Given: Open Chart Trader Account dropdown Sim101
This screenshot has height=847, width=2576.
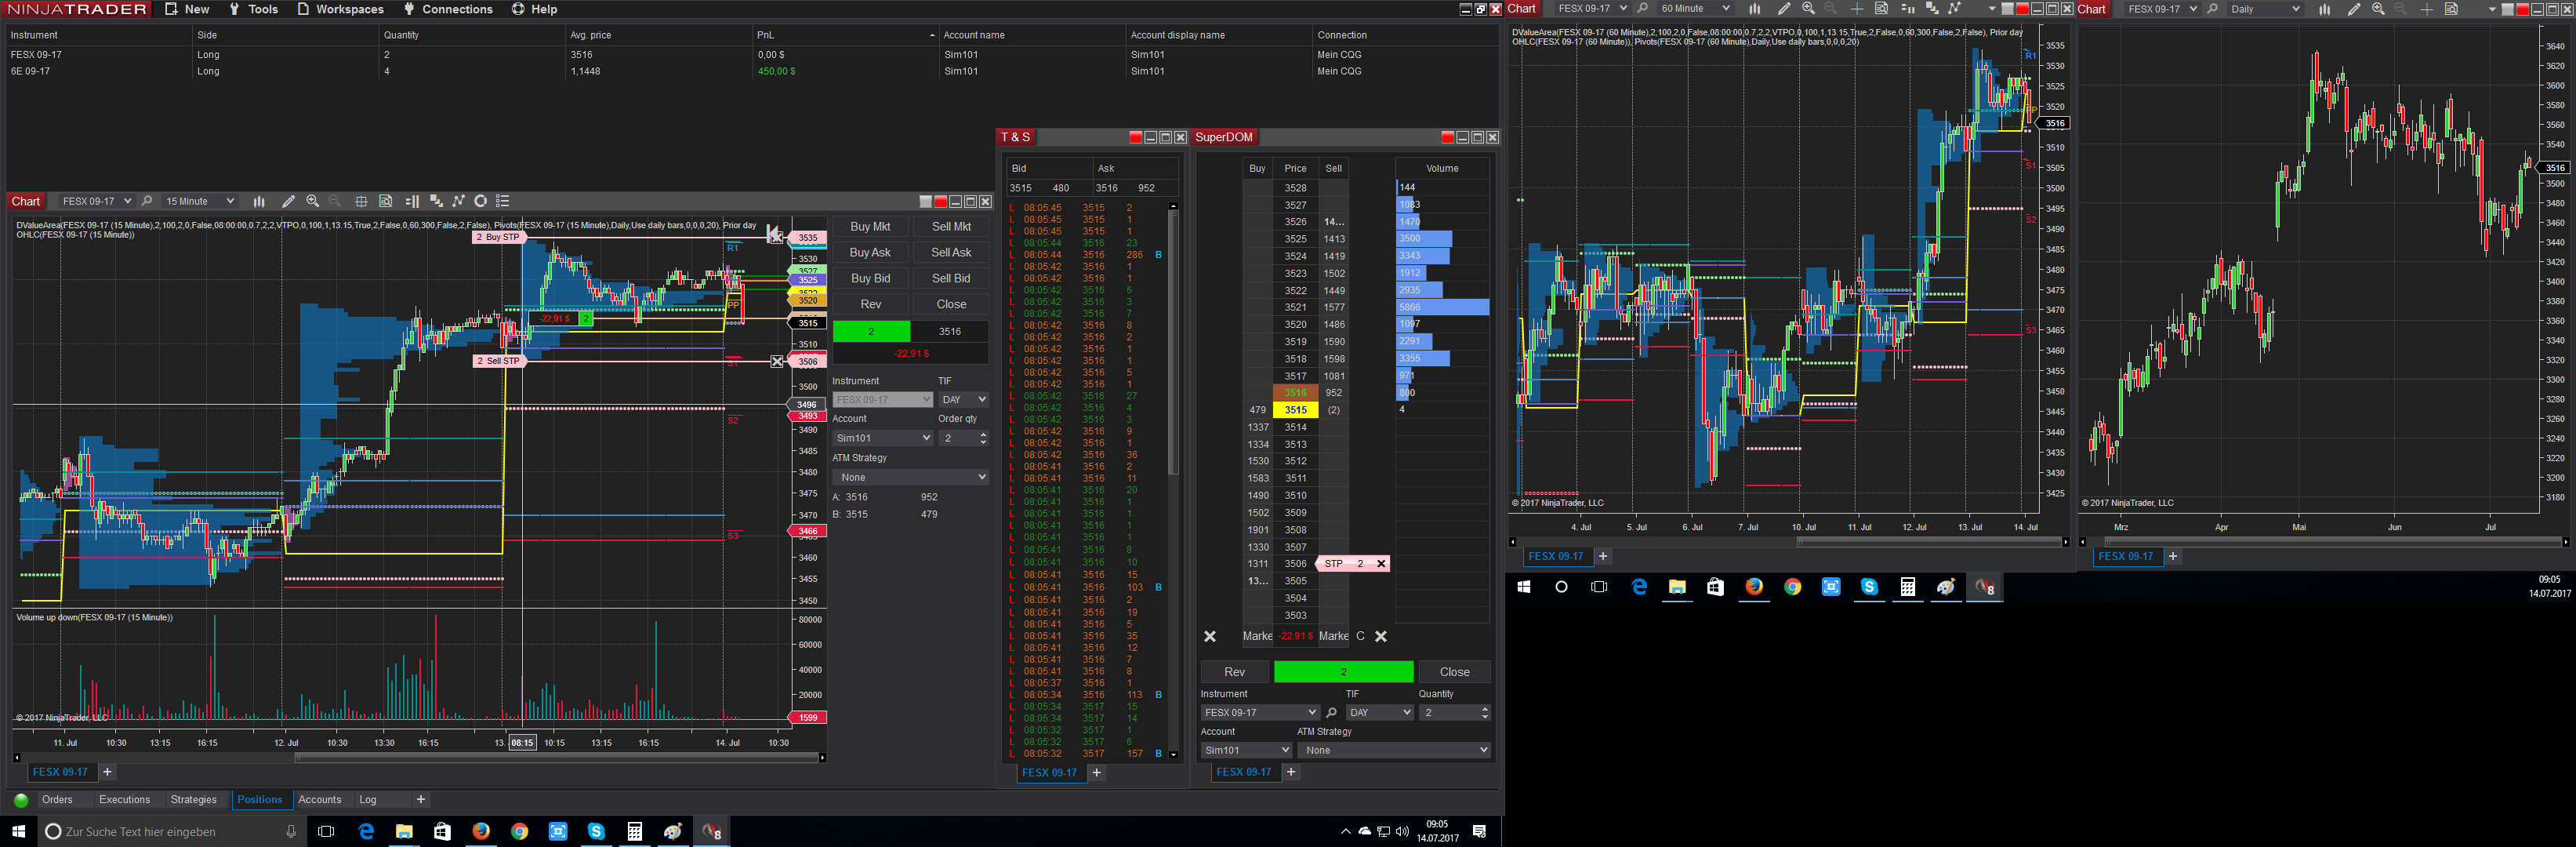Looking at the screenshot, I should click(883, 438).
